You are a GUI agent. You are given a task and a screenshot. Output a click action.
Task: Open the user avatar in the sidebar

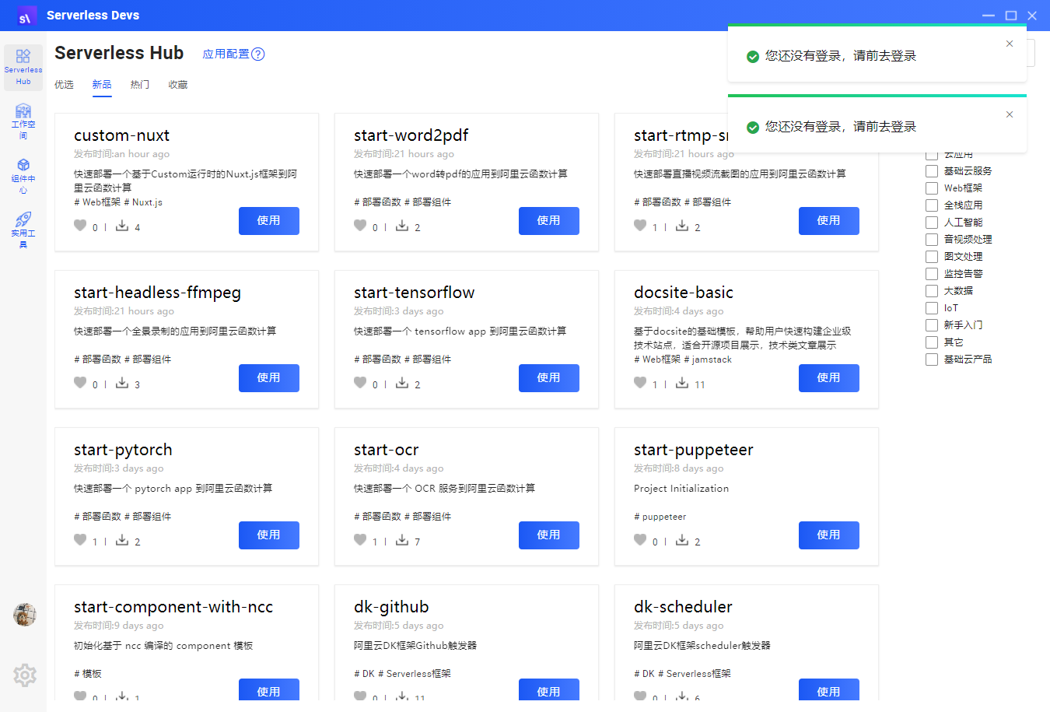[x=24, y=614]
